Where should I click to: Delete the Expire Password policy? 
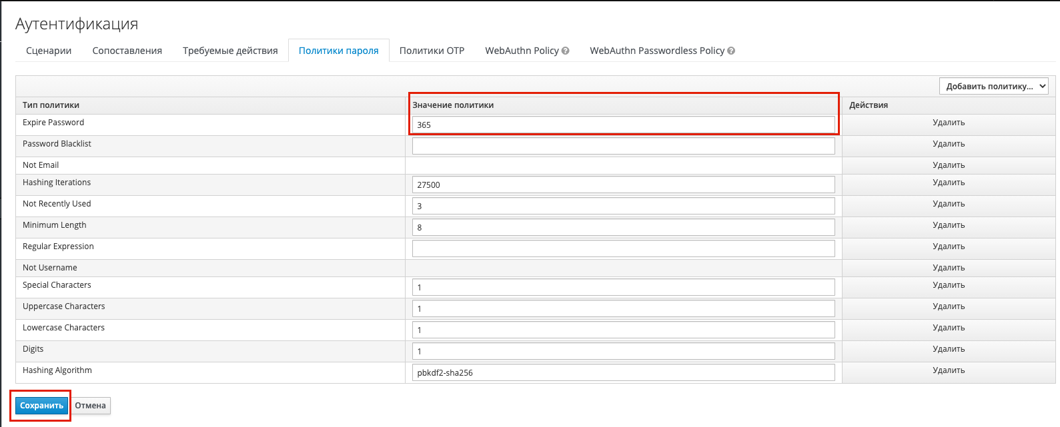click(x=949, y=123)
